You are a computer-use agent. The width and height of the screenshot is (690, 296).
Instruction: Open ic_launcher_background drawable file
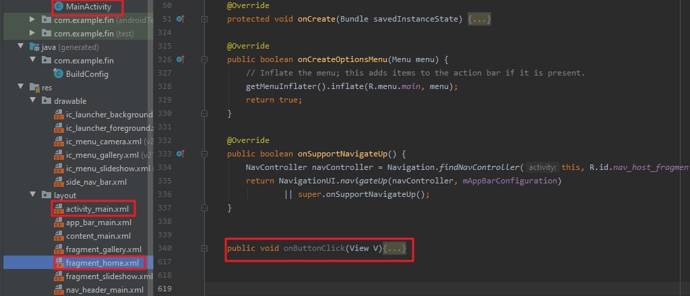[109, 115]
